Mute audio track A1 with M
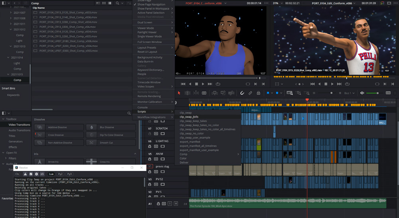The height and width of the screenshot is (218, 399). [x=176, y=204]
